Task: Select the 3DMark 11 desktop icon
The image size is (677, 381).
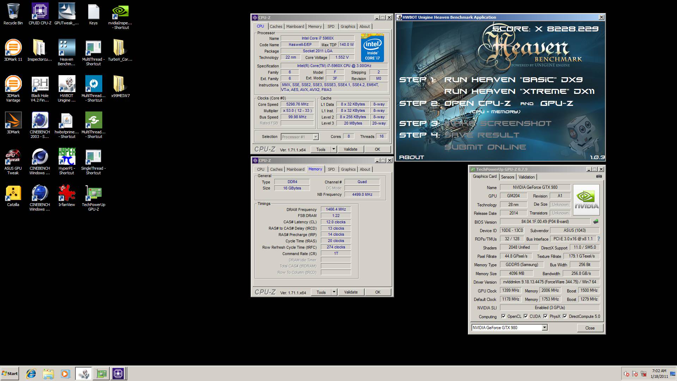Action: [x=13, y=50]
